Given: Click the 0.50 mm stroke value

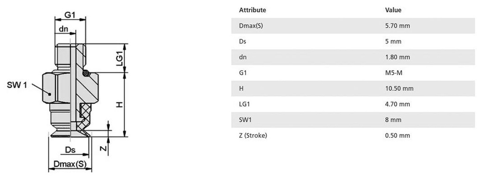Looking at the screenshot, I should click(397, 136).
